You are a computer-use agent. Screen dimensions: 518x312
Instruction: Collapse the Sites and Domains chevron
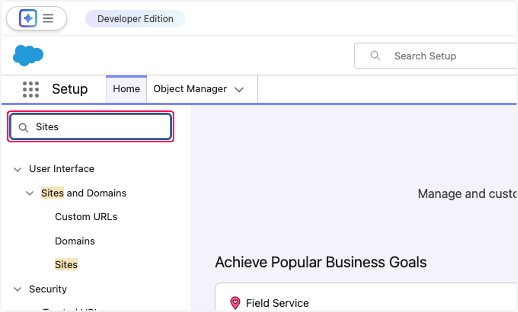coord(30,193)
